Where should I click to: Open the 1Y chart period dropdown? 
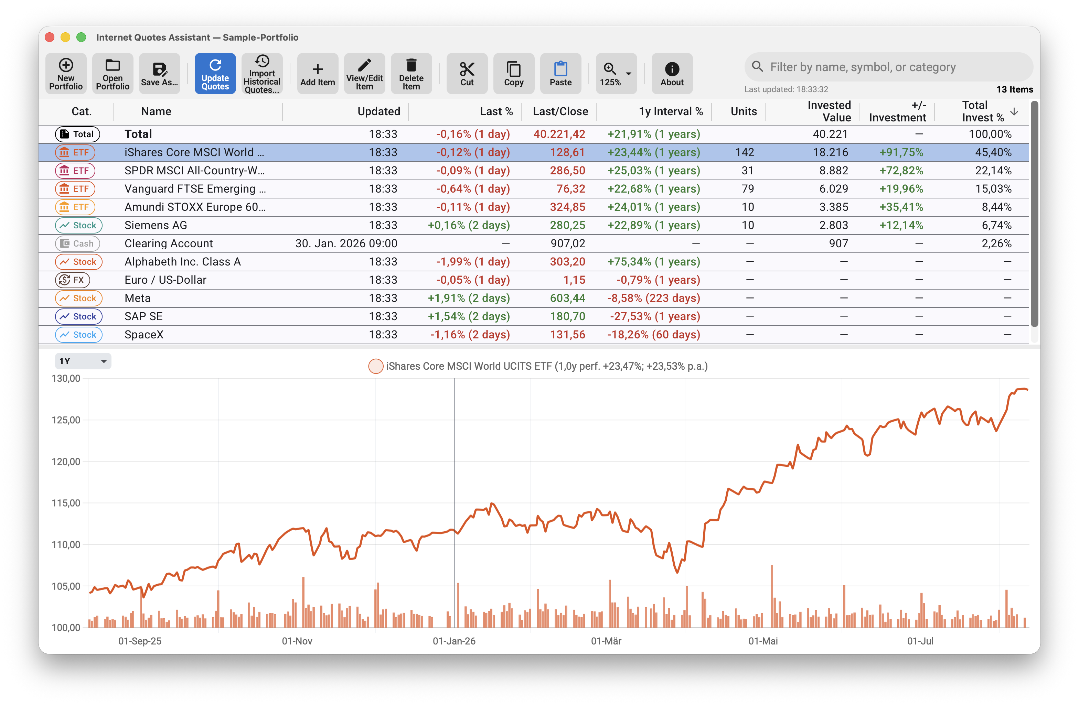pos(83,361)
